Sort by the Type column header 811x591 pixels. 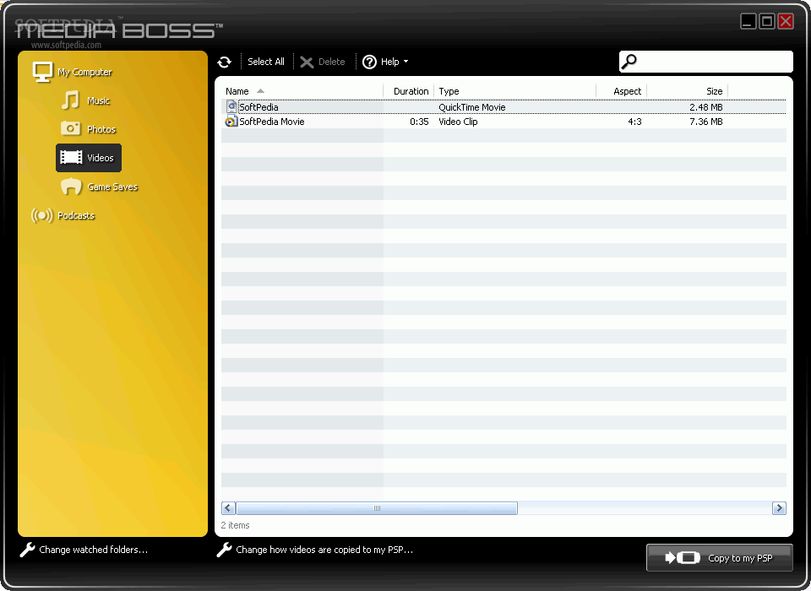514,91
